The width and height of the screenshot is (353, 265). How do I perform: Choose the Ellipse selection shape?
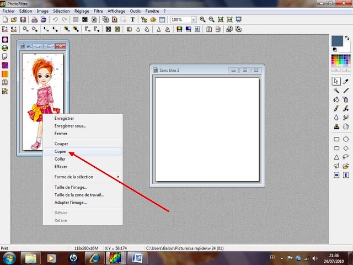[346, 139]
